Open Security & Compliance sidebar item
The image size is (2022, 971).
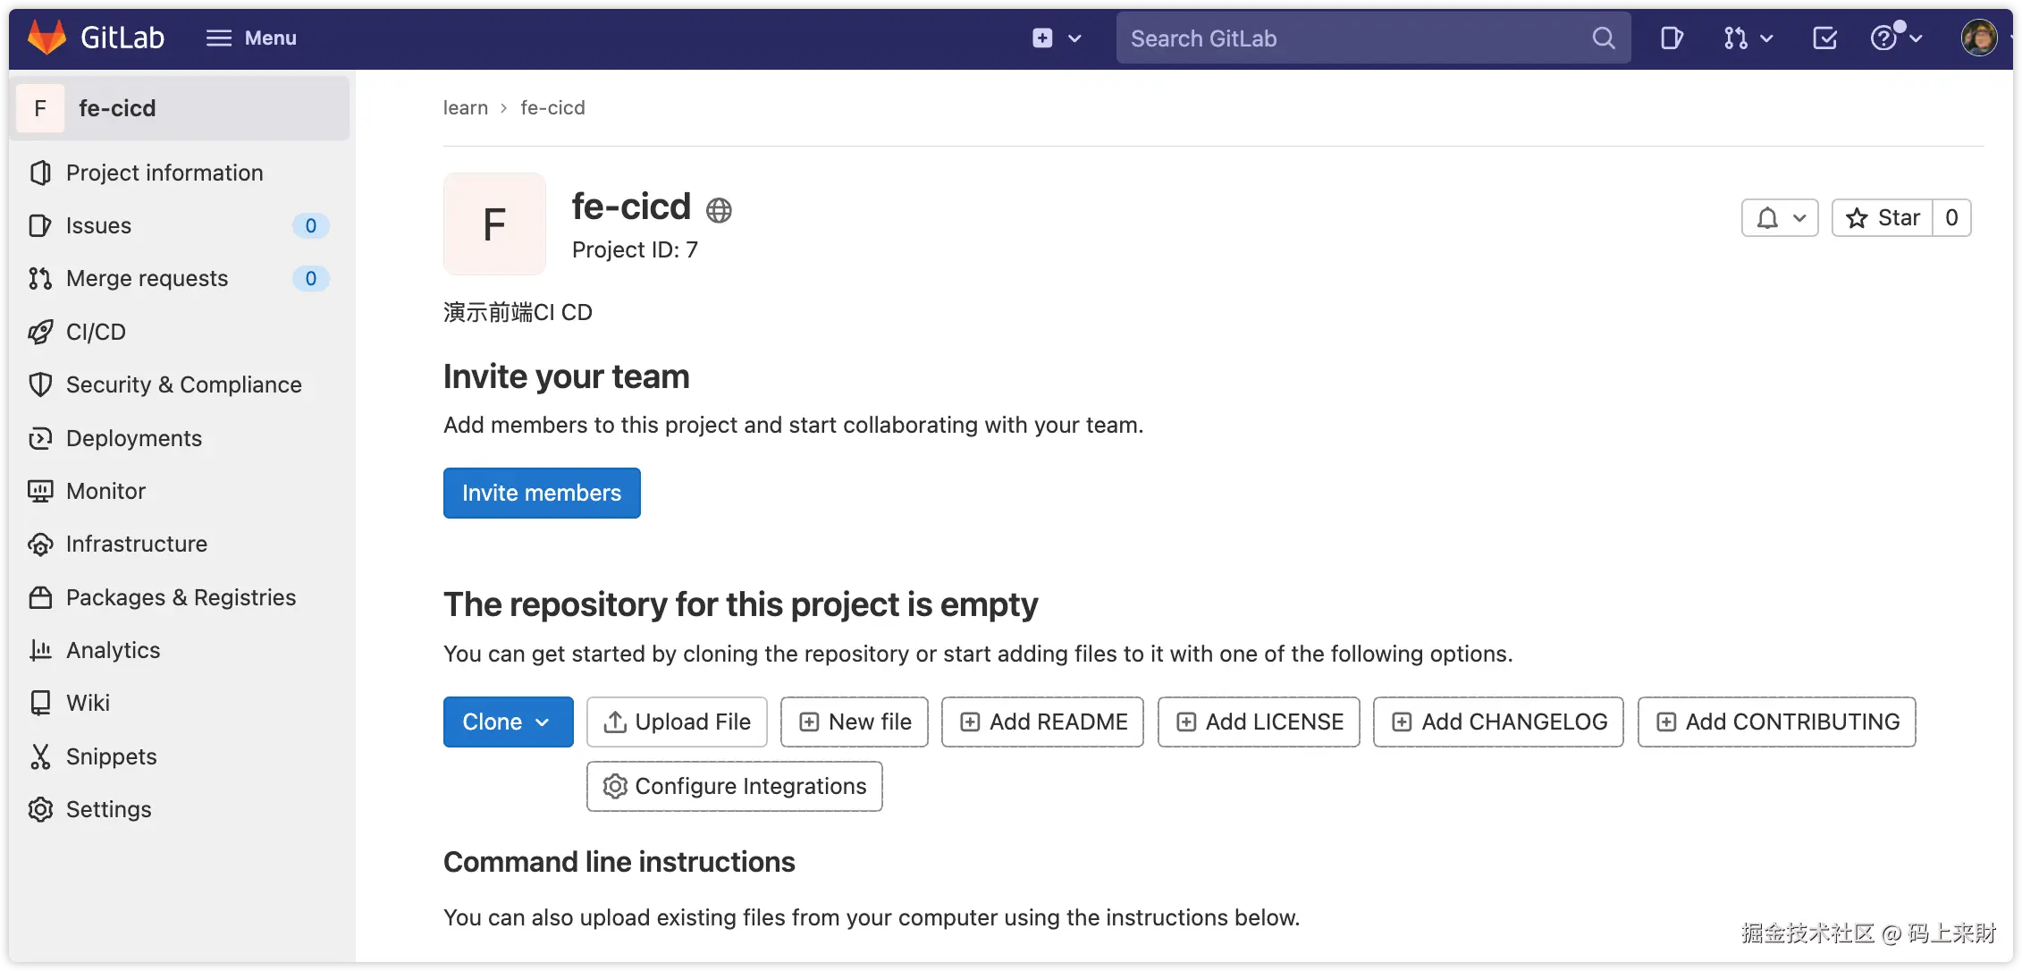pos(183,384)
